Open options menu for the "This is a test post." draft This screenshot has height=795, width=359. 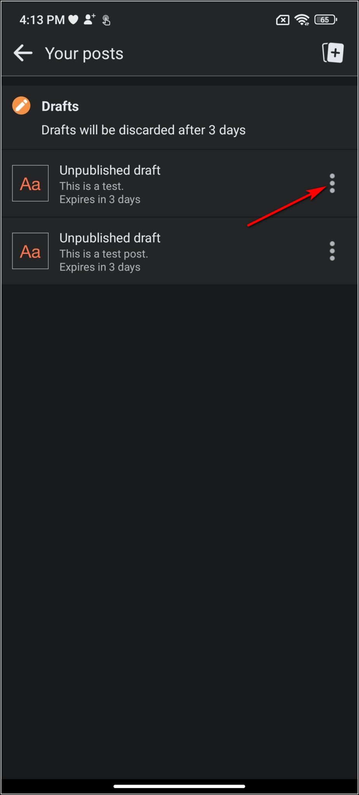[332, 251]
